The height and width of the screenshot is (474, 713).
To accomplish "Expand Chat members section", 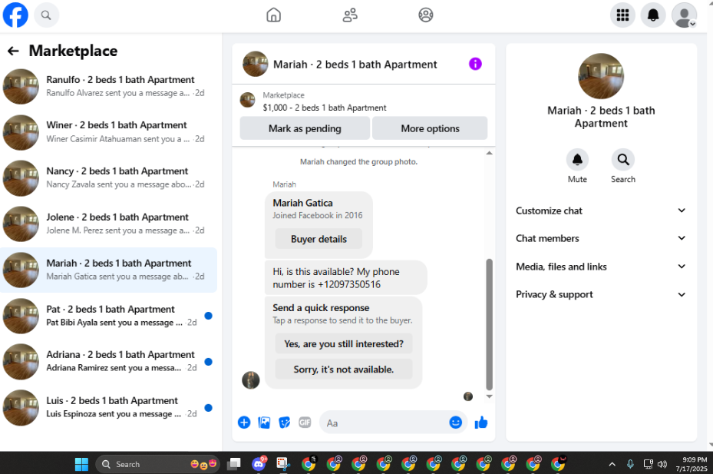I will 601,238.
